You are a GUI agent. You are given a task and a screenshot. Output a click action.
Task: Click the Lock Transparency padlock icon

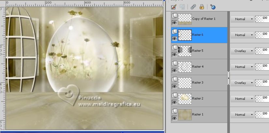202,7
